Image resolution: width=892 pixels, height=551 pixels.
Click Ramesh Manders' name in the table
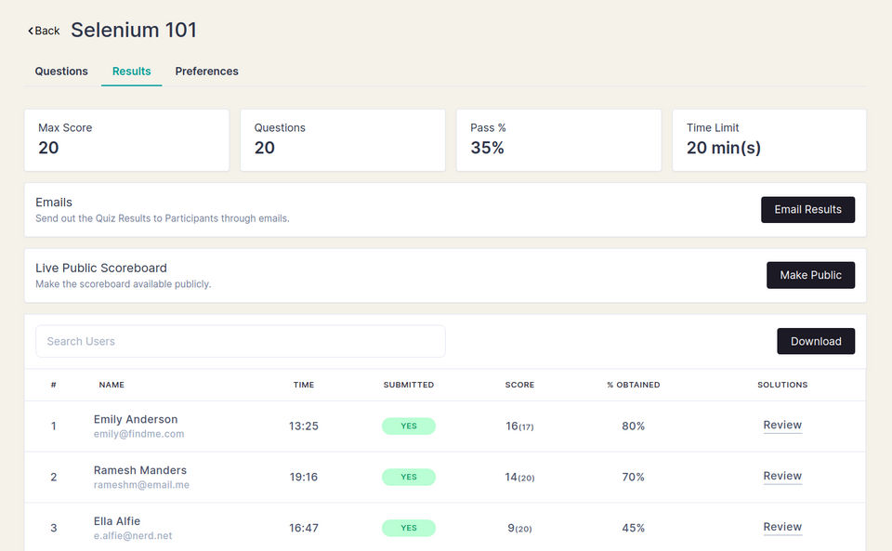tap(140, 470)
